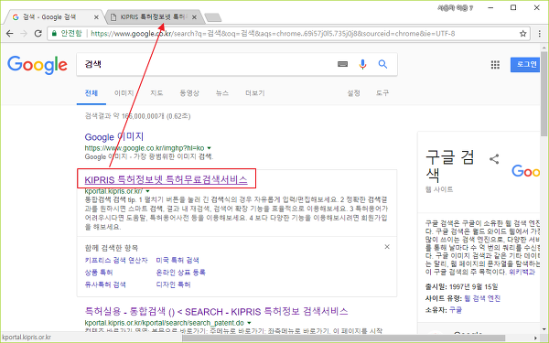549x343 pixels.
Task: Select the 동영상 results tab
Action: point(189,93)
